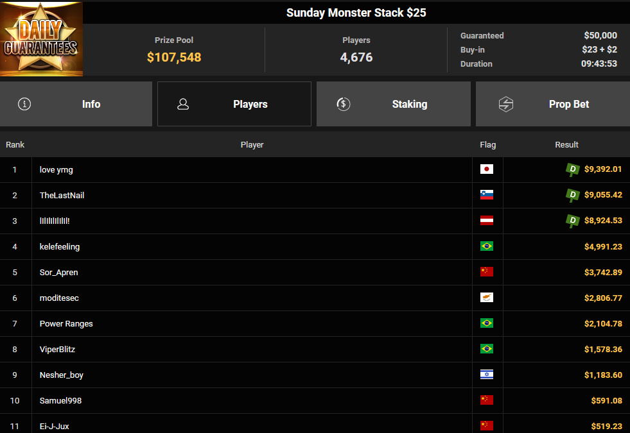Screen dimensions: 630x433
Task: Click the China flag for Samuel998
Action: tap(487, 400)
